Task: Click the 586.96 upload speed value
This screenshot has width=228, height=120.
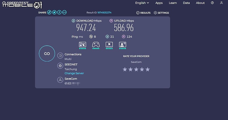Action: 124,28
